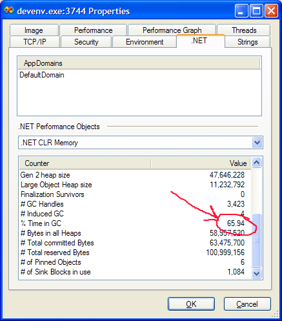Close the Properties window

[271, 11]
